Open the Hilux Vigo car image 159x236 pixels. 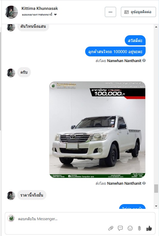pos(97,129)
